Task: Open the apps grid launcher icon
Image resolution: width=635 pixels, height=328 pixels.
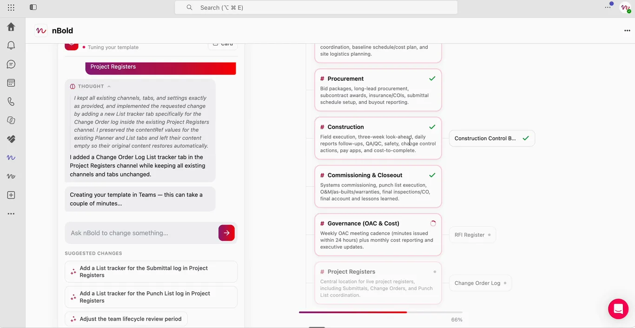Action: [x=11, y=7]
